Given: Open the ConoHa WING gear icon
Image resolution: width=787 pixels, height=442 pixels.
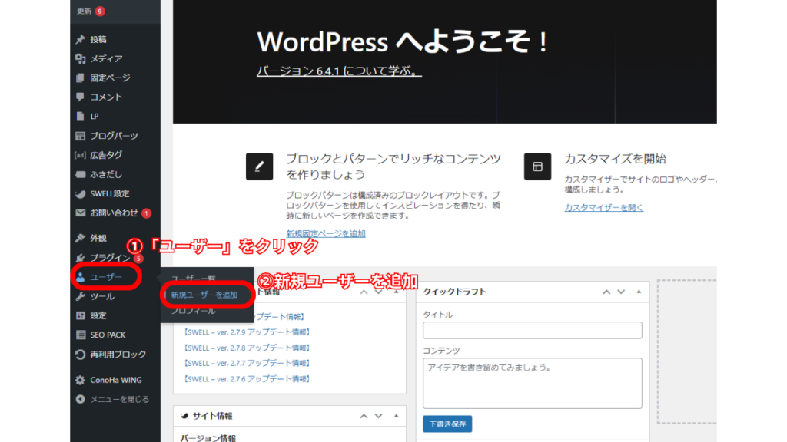Looking at the screenshot, I should click(x=80, y=380).
